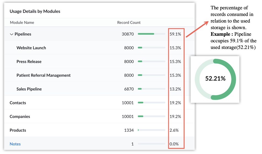Click the Record Count column header

pos(129,23)
